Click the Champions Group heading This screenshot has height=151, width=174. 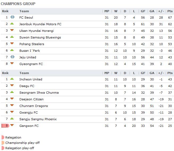pyautogui.click(x=18, y=4)
